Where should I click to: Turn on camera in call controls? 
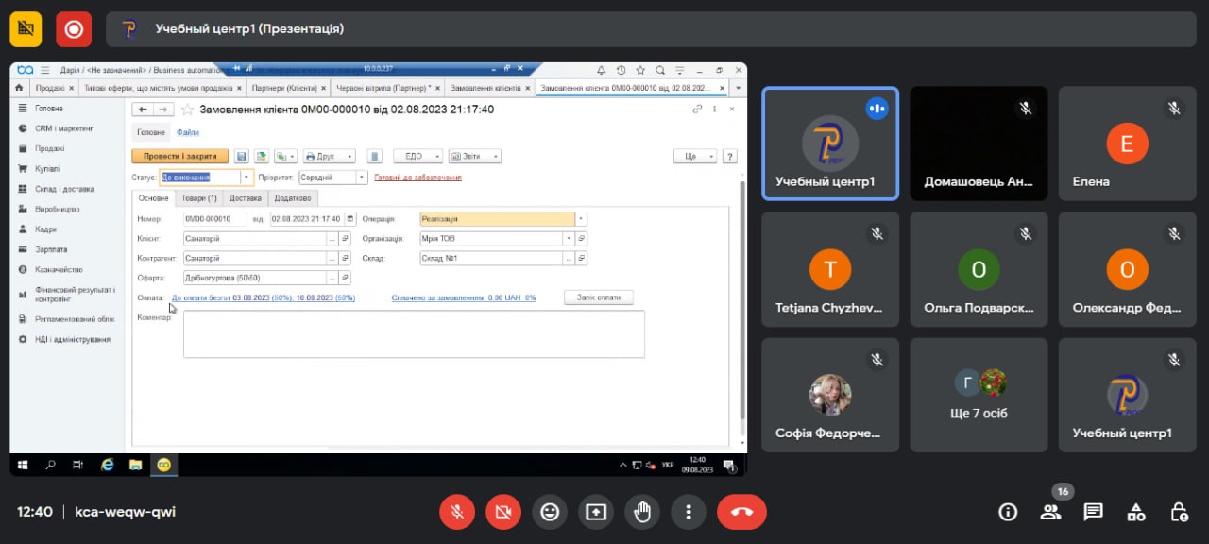pos(503,512)
